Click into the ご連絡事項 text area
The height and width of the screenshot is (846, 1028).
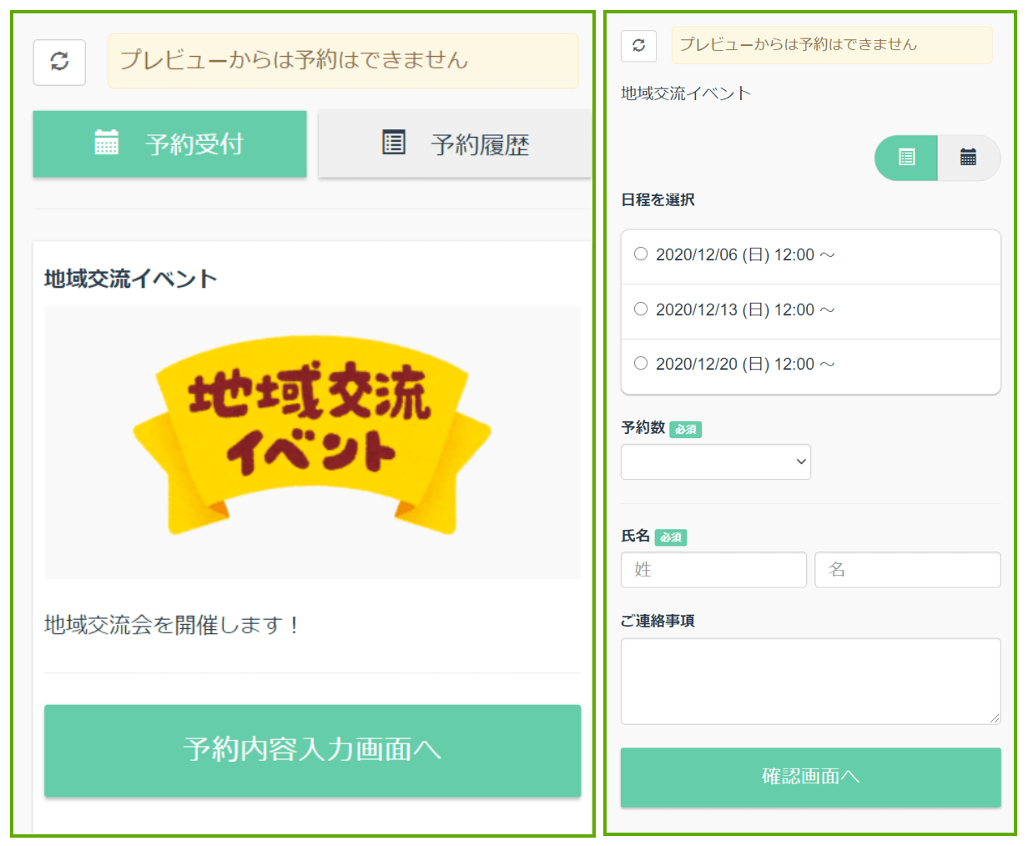(809, 681)
